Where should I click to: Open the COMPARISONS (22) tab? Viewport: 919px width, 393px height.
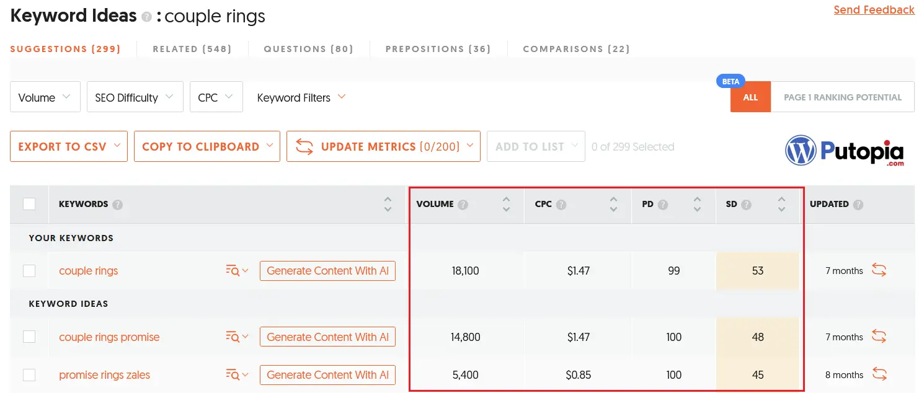click(577, 49)
